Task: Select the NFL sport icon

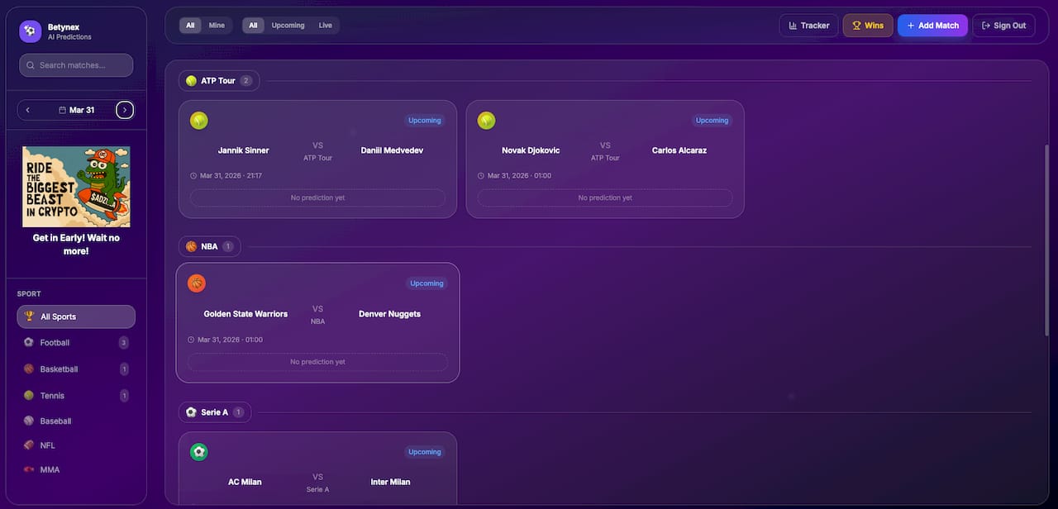Action: coord(28,445)
